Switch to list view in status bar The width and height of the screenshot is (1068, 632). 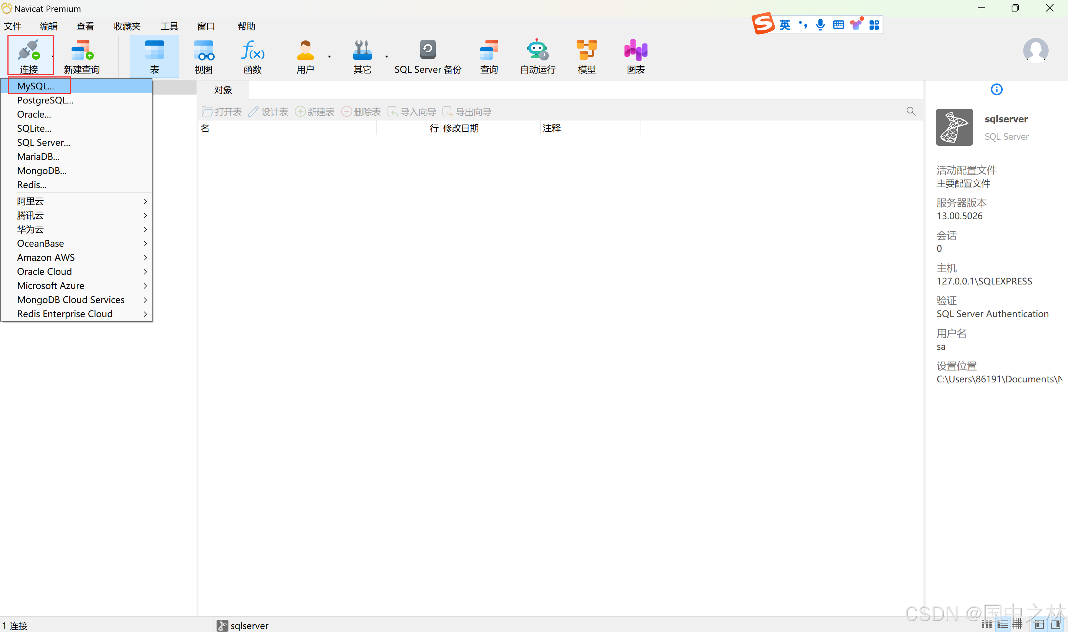pos(1002,624)
